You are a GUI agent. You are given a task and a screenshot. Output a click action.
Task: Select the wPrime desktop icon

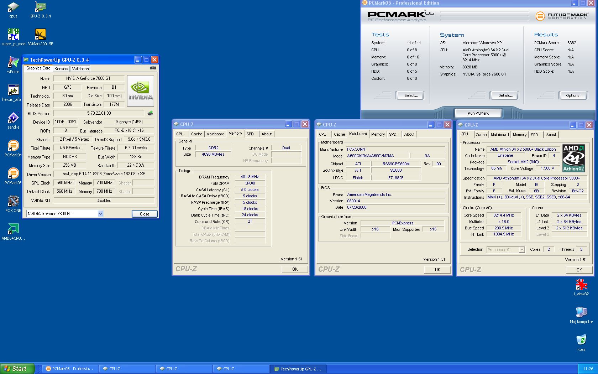pyautogui.click(x=13, y=65)
